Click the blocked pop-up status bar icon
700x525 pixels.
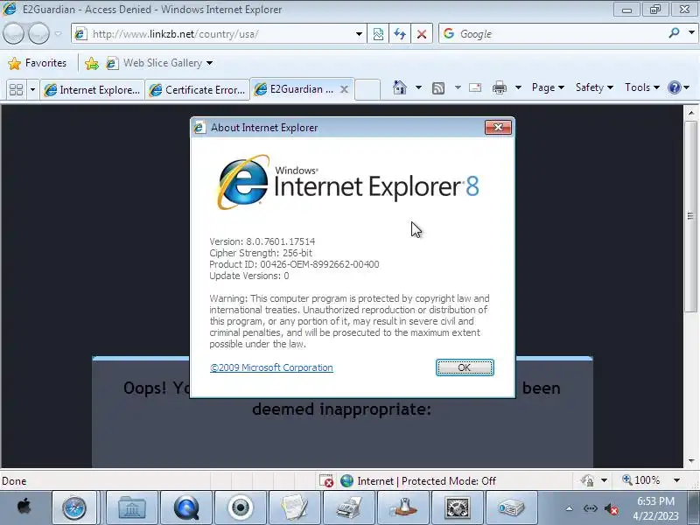(x=326, y=480)
